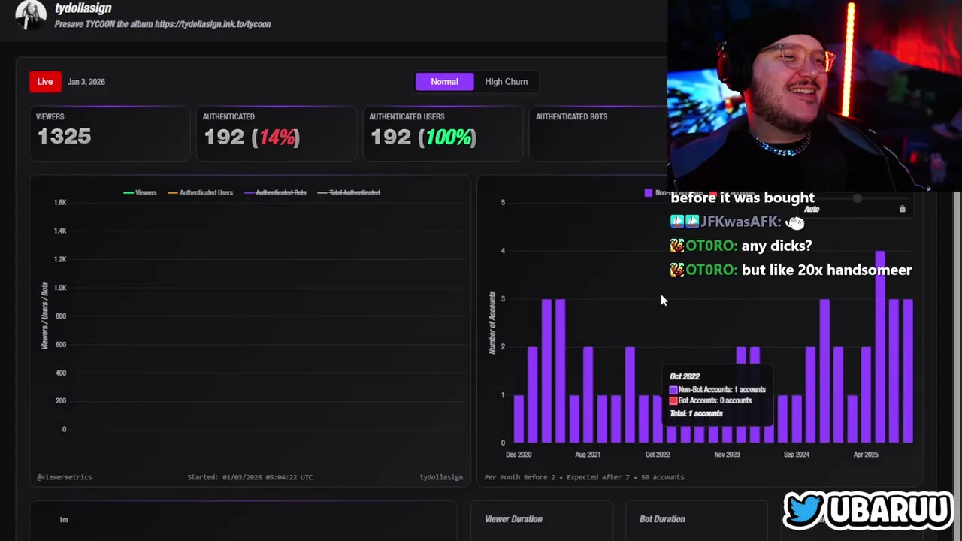Click JFKwasAFK's username in chat overlay
Viewport: 962px width, 541px height.
click(x=740, y=222)
